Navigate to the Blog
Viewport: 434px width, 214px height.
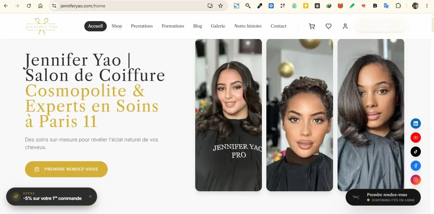point(198,26)
